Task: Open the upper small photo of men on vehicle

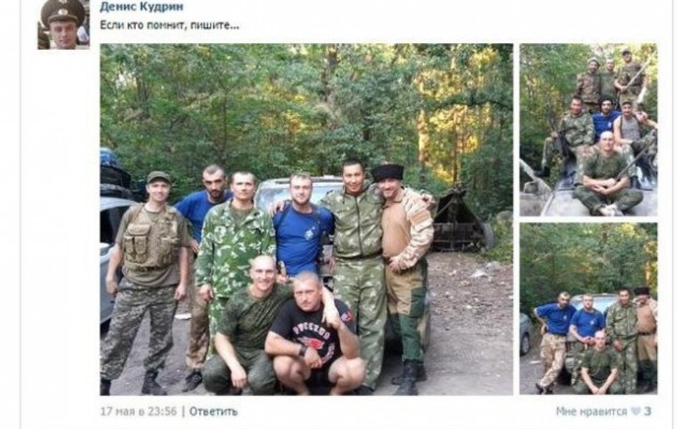Action: point(588,129)
